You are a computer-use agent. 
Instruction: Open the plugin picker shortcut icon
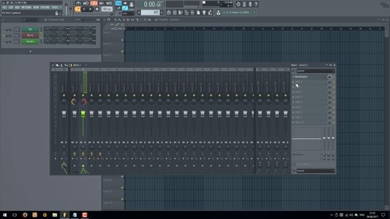click(x=204, y=12)
